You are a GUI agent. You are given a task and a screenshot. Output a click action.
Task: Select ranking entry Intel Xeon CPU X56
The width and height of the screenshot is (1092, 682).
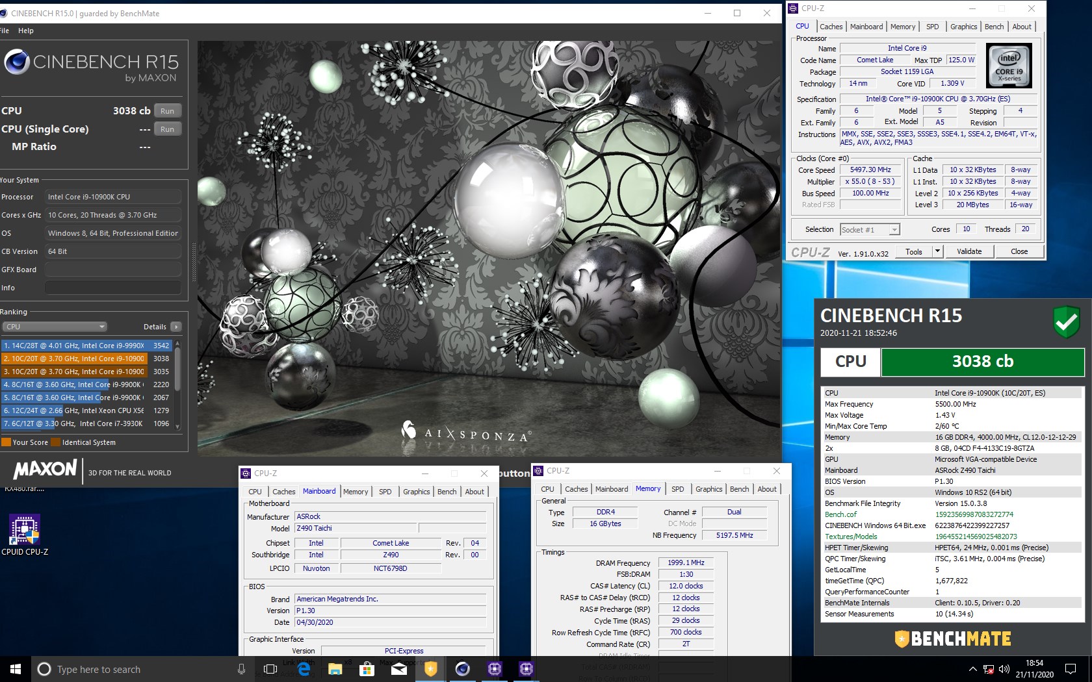click(86, 410)
